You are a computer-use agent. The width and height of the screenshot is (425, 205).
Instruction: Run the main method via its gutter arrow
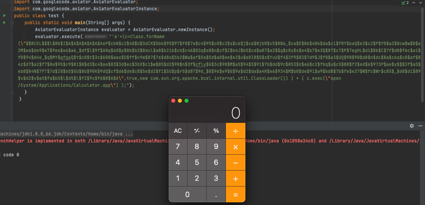click(x=4, y=23)
